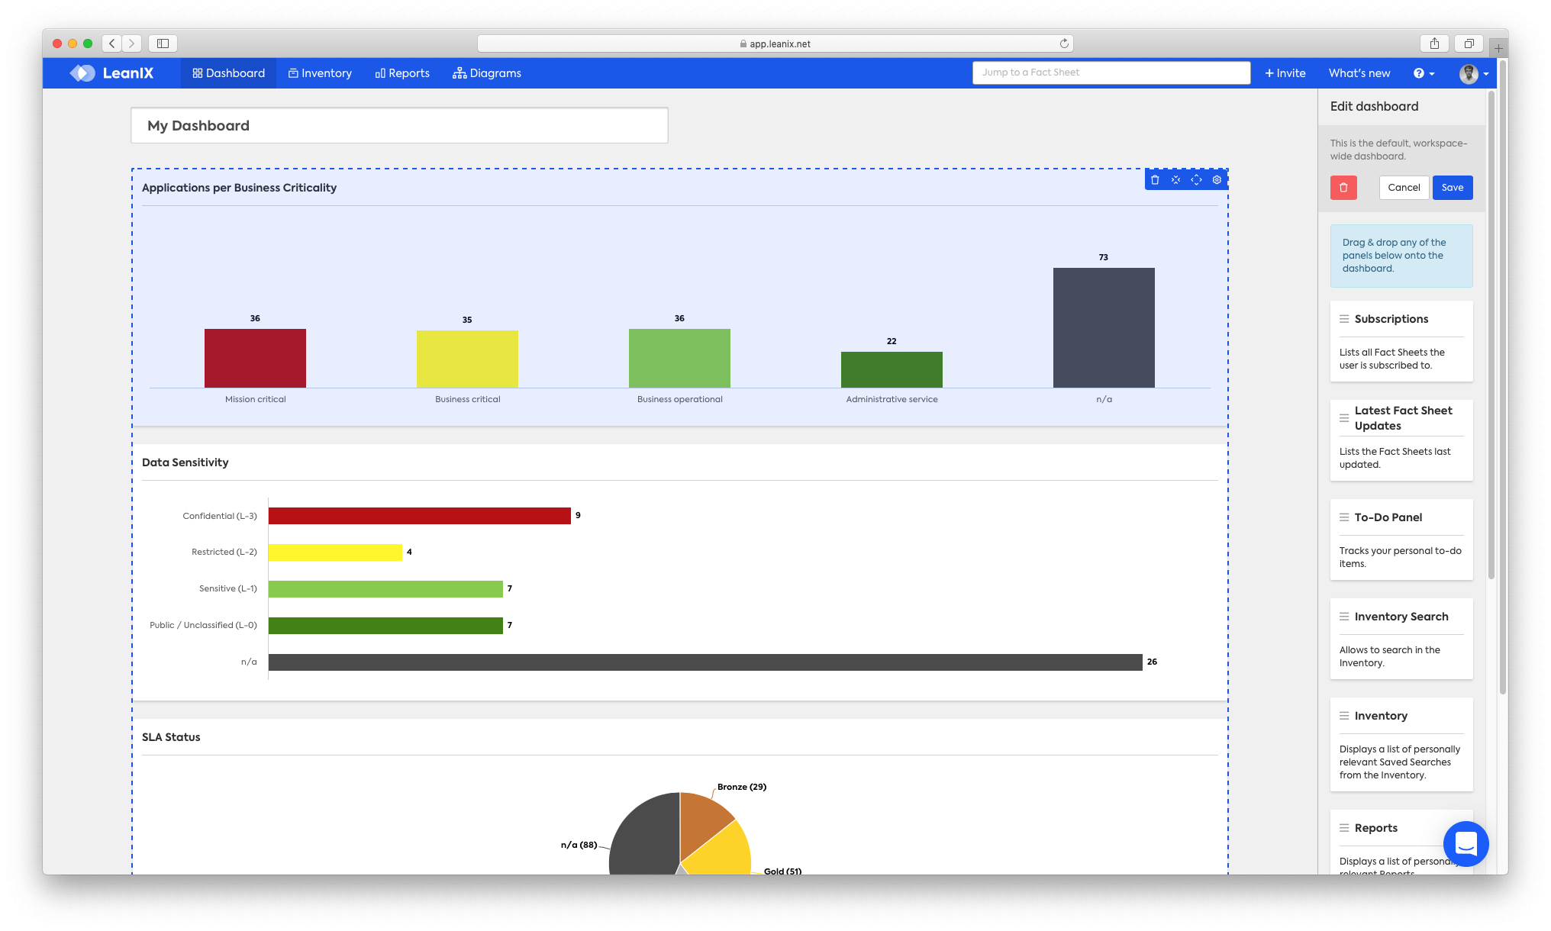Click the Invite button in header
Screen dimensions: 1551x931
[x=1285, y=72]
